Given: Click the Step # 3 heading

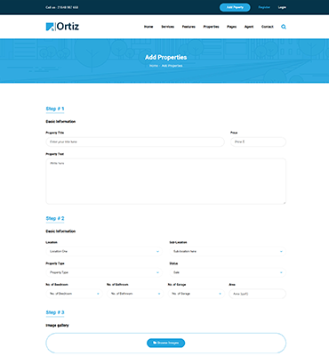Looking at the screenshot, I should pyautogui.click(x=55, y=312).
